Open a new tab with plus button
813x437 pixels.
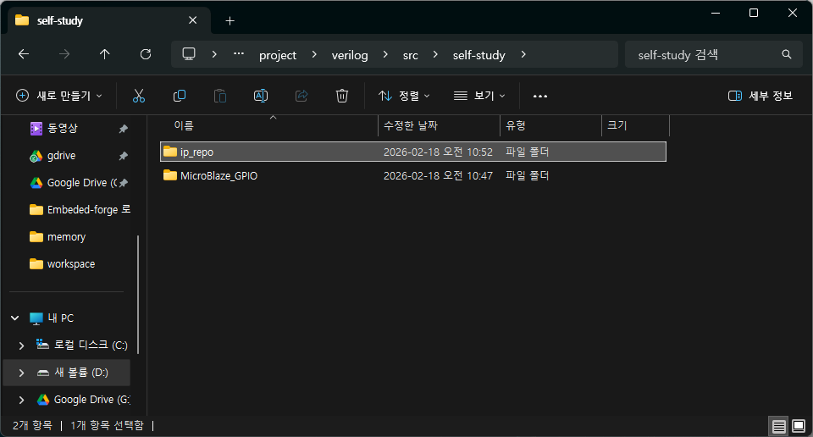point(230,20)
